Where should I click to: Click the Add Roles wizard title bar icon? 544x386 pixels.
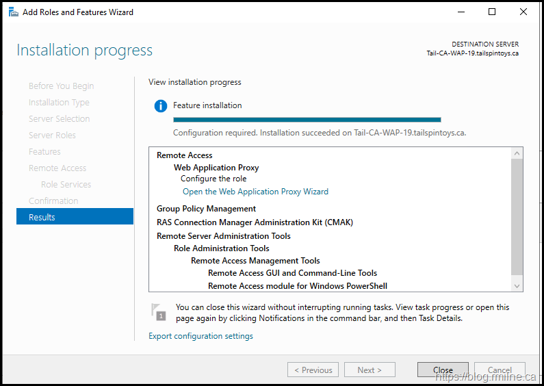coord(13,12)
